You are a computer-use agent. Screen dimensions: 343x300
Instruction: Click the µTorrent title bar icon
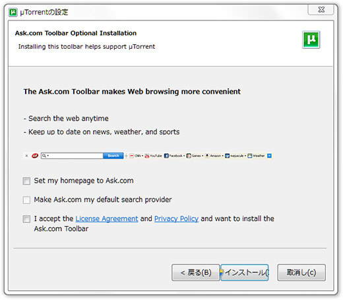coord(13,12)
